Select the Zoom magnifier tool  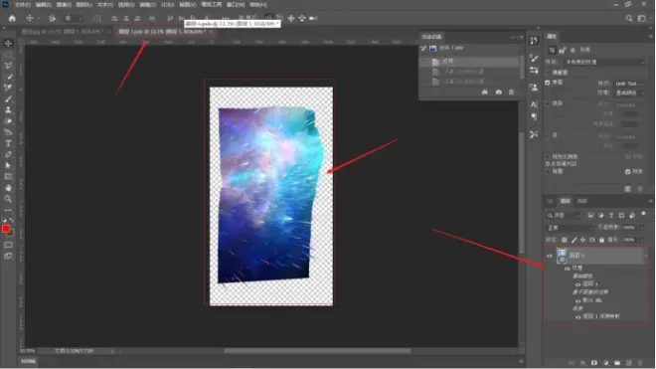click(x=8, y=199)
